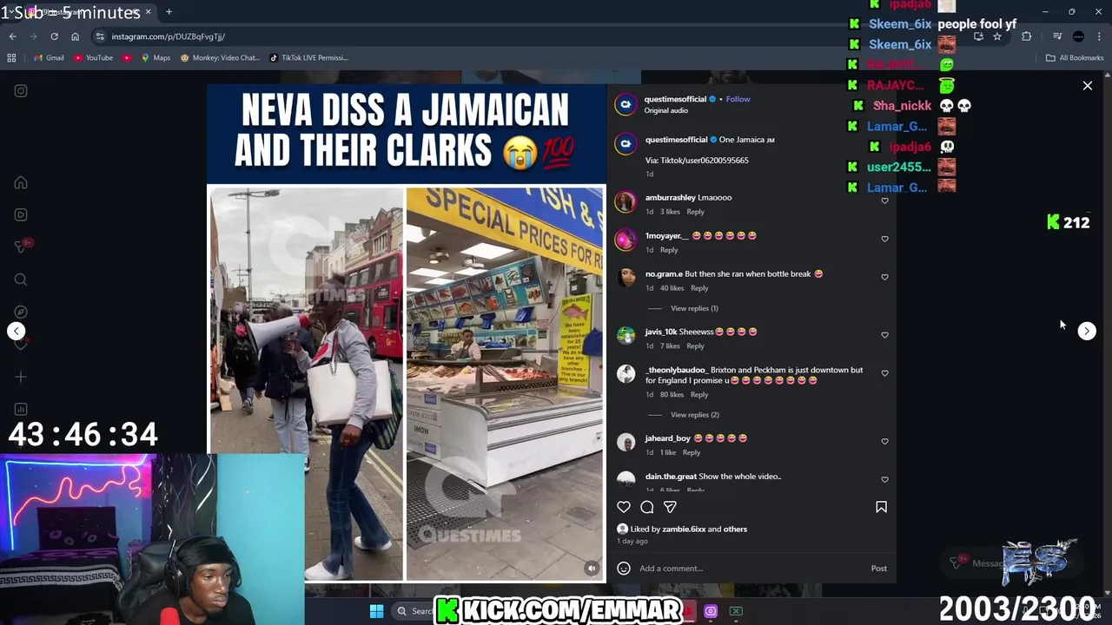Image resolution: width=1112 pixels, height=625 pixels.
Task: Reply to javis_10k's comment
Action: point(695,346)
